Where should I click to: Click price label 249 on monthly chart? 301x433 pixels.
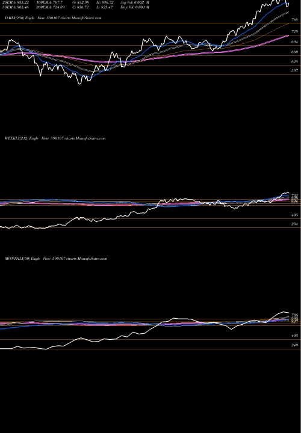[x=294, y=345]
